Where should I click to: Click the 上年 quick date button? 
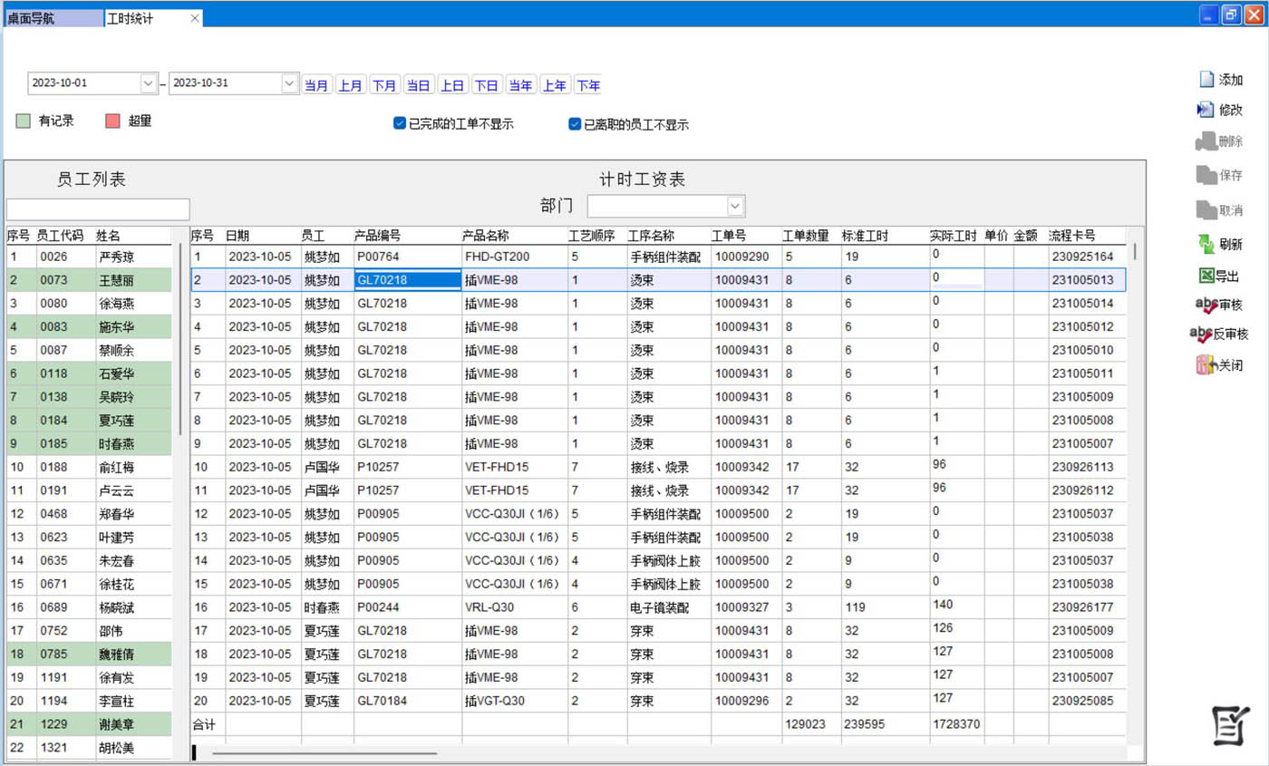555,85
